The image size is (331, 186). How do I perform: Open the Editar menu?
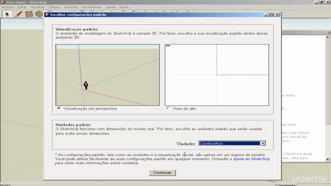pyautogui.click(x=22, y=7)
